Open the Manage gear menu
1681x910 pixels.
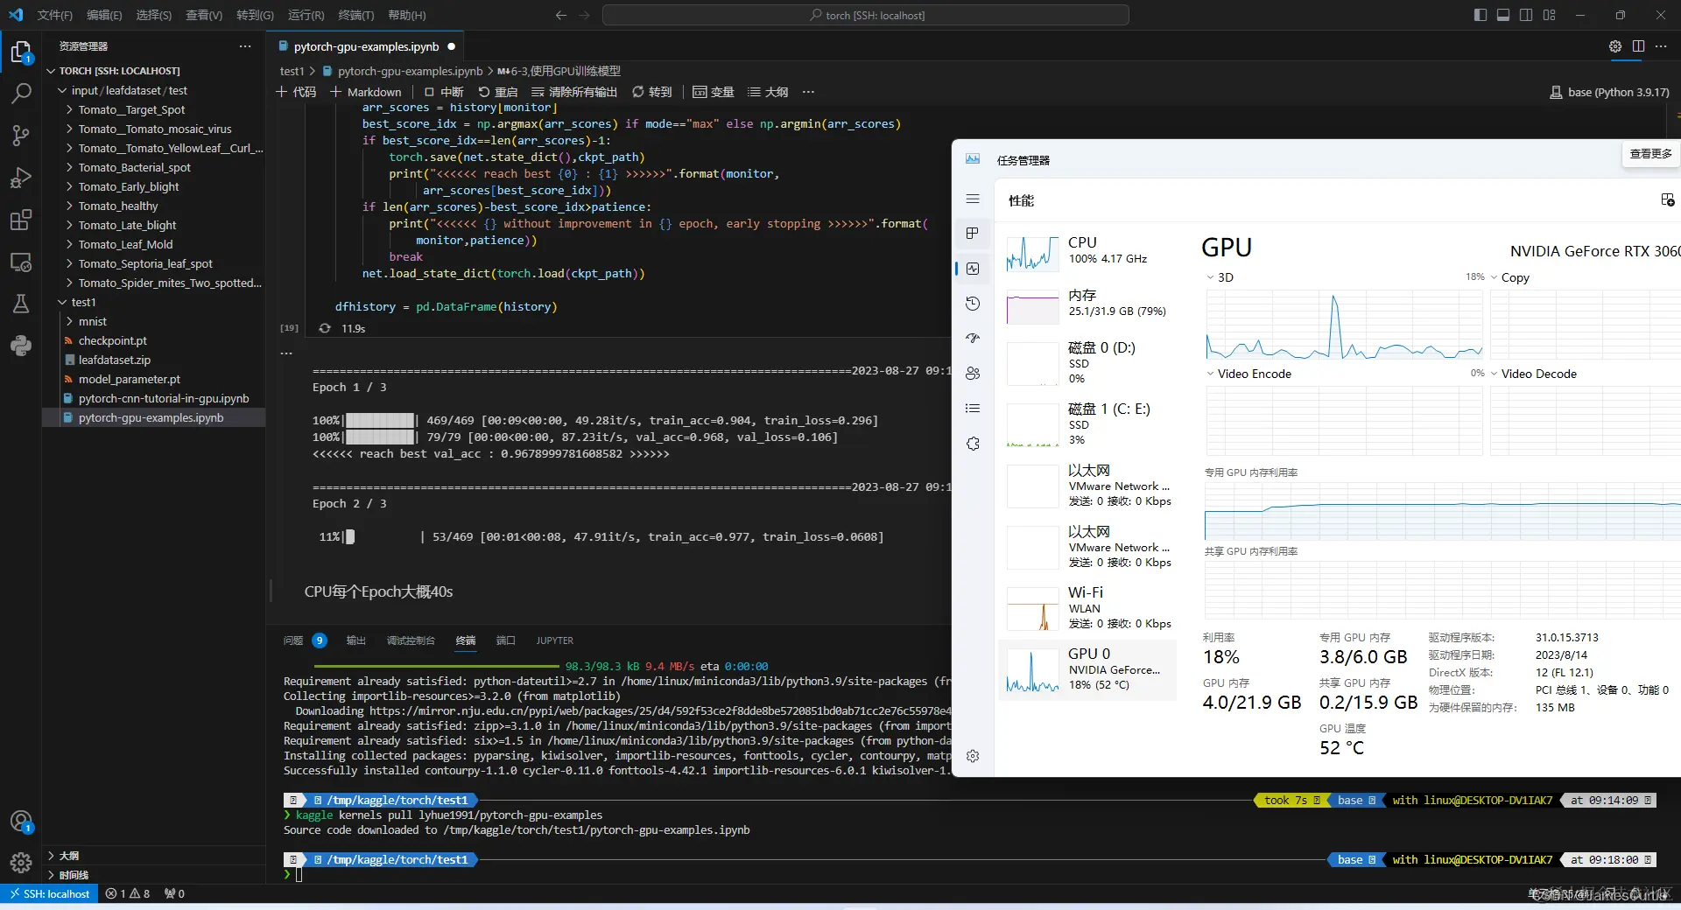(x=21, y=863)
